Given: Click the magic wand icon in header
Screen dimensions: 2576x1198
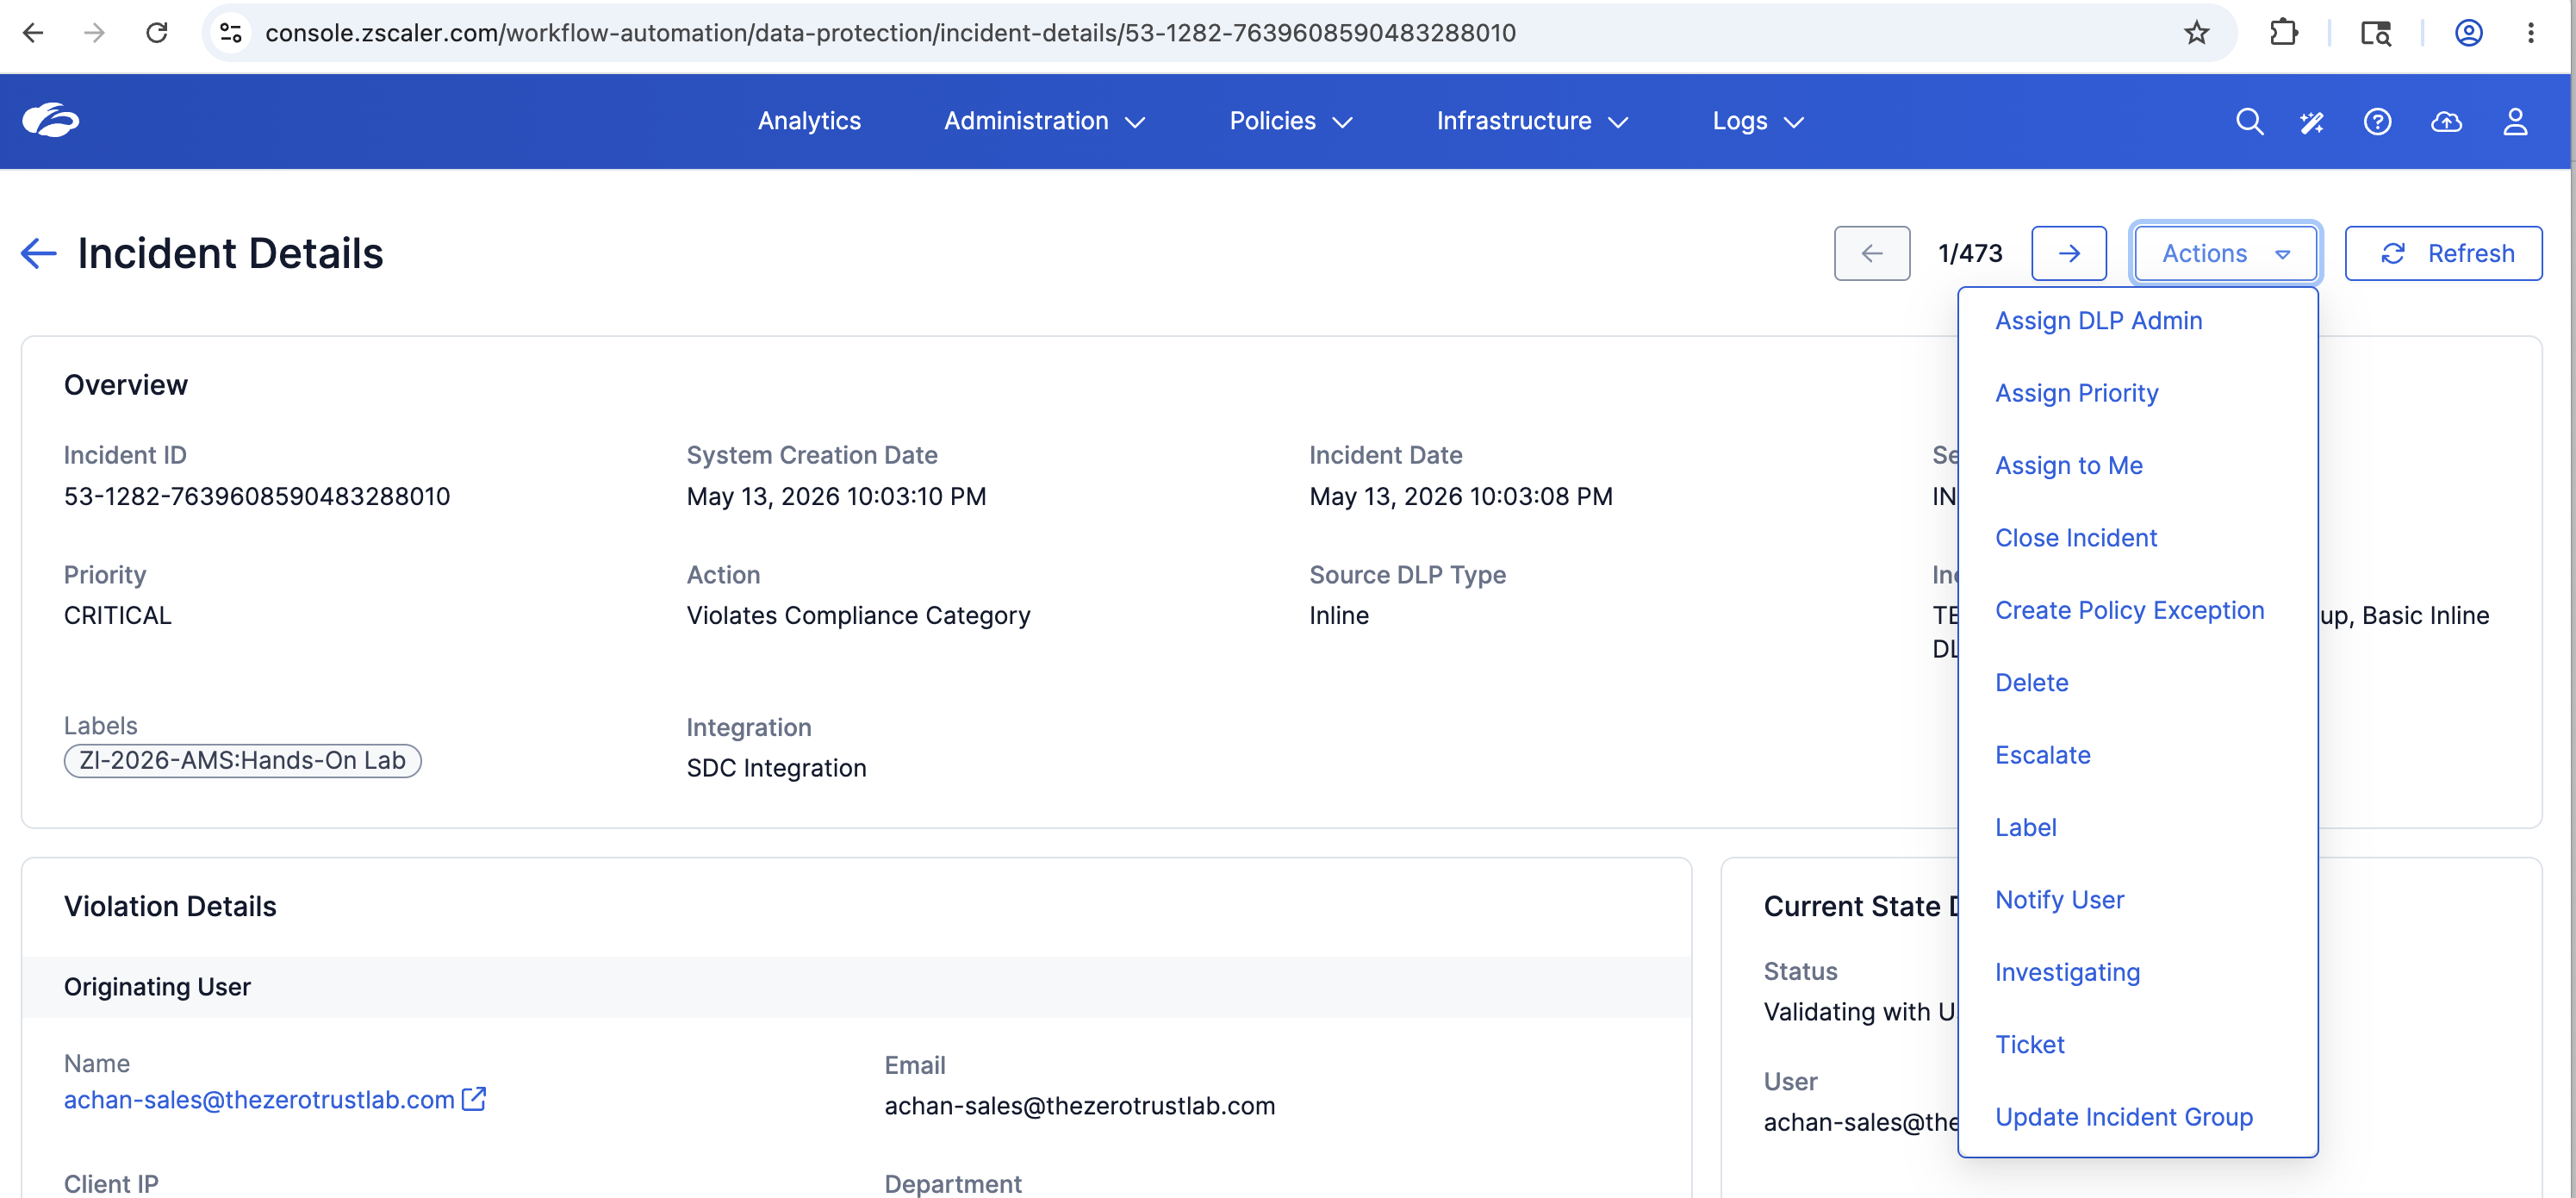Looking at the screenshot, I should [x=2312, y=122].
